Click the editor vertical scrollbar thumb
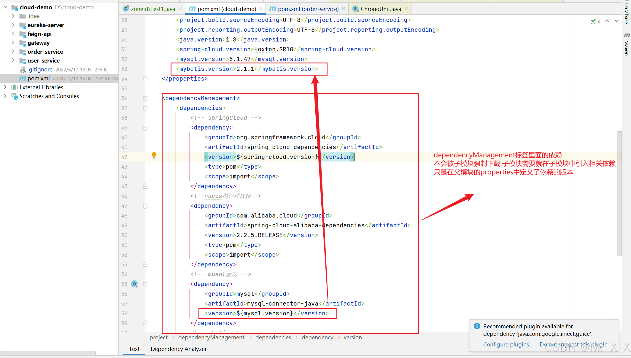Image resolution: width=631 pixels, height=358 pixels. 619,193
